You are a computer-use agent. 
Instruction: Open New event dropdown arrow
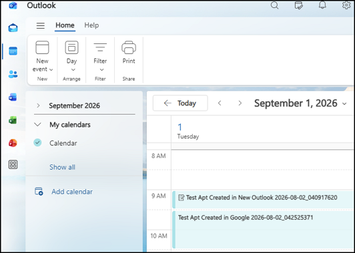pyautogui.click(x=51, y=69)
